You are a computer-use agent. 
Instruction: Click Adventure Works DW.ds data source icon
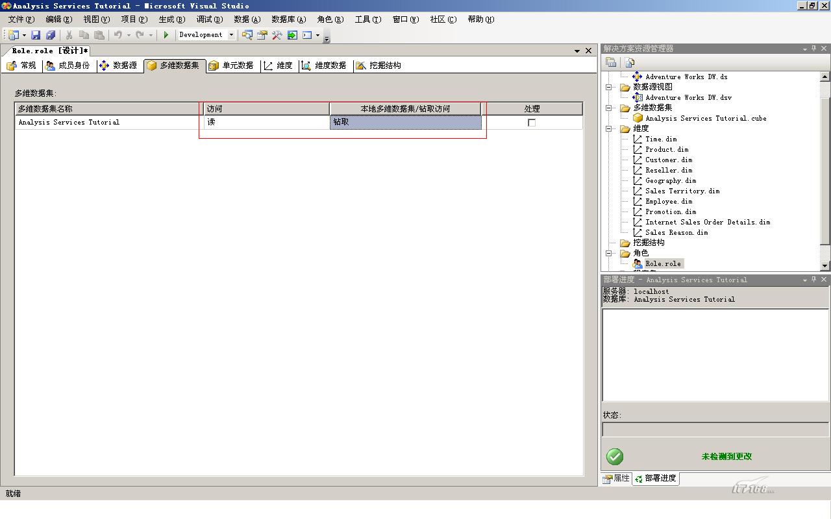coord(637,77)
